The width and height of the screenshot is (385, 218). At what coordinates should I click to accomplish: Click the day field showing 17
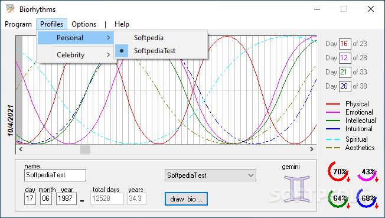30,199
